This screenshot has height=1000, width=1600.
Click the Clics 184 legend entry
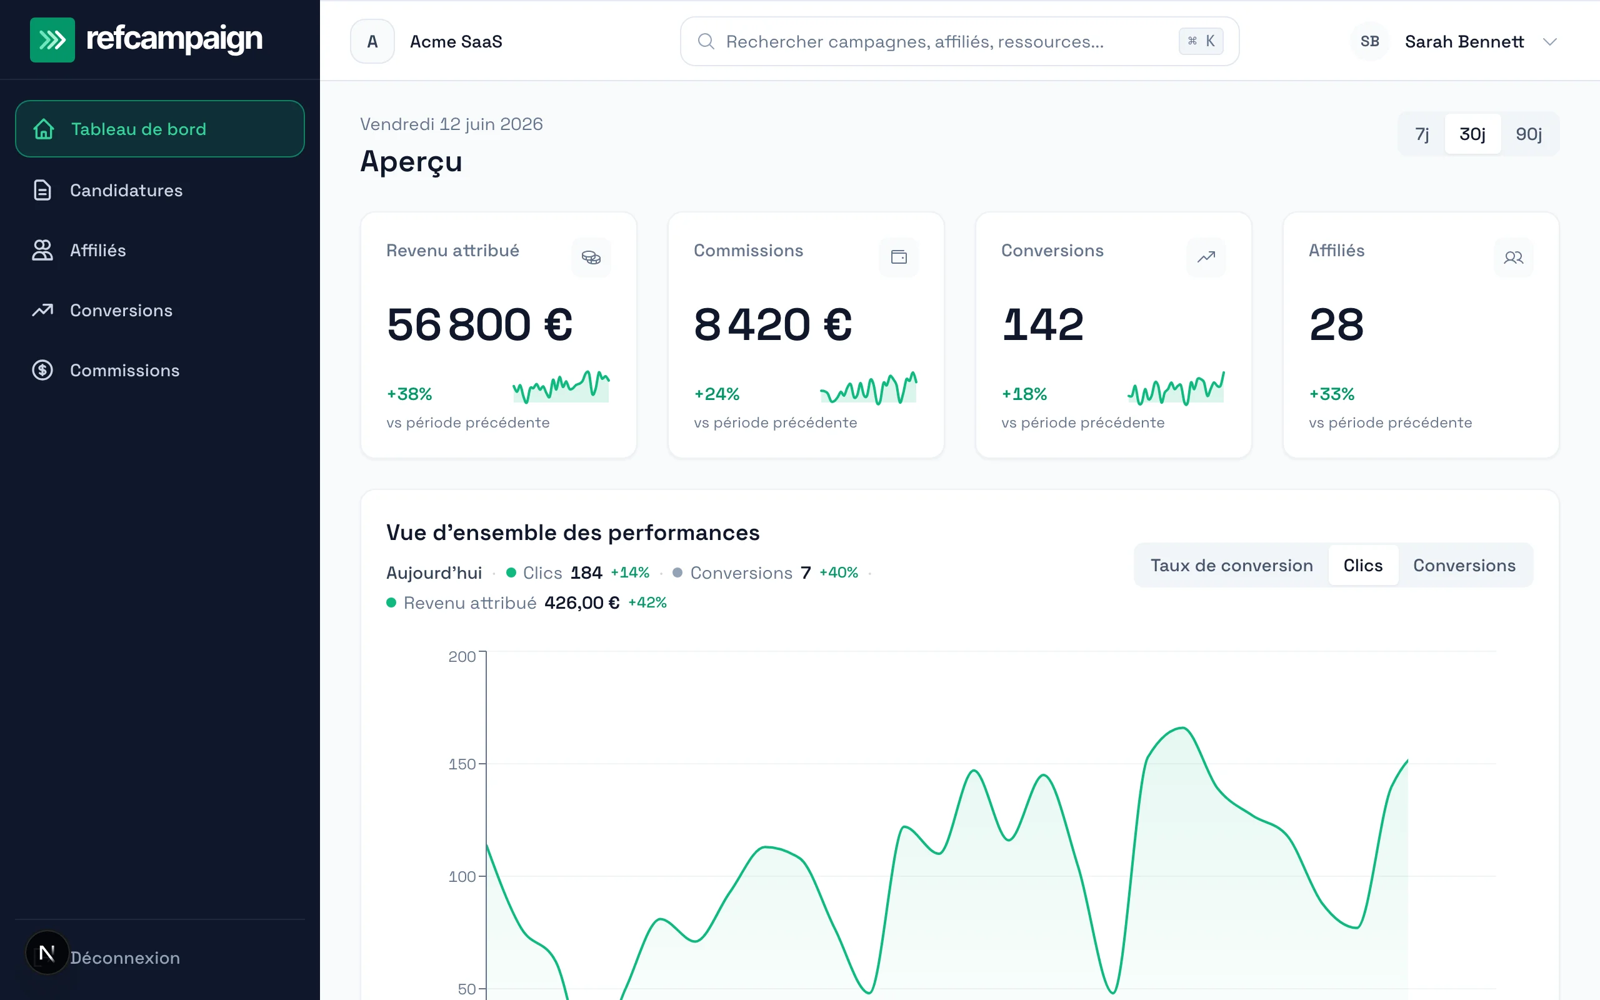click(x=576, y=572)
